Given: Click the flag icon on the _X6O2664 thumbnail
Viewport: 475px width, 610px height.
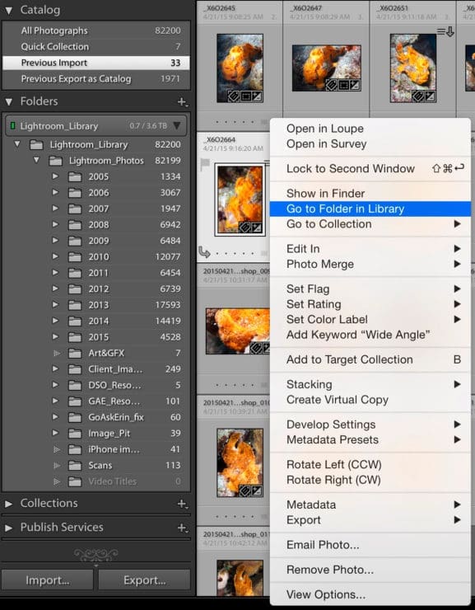Looking at the screenshot, I should pos(205,164).
